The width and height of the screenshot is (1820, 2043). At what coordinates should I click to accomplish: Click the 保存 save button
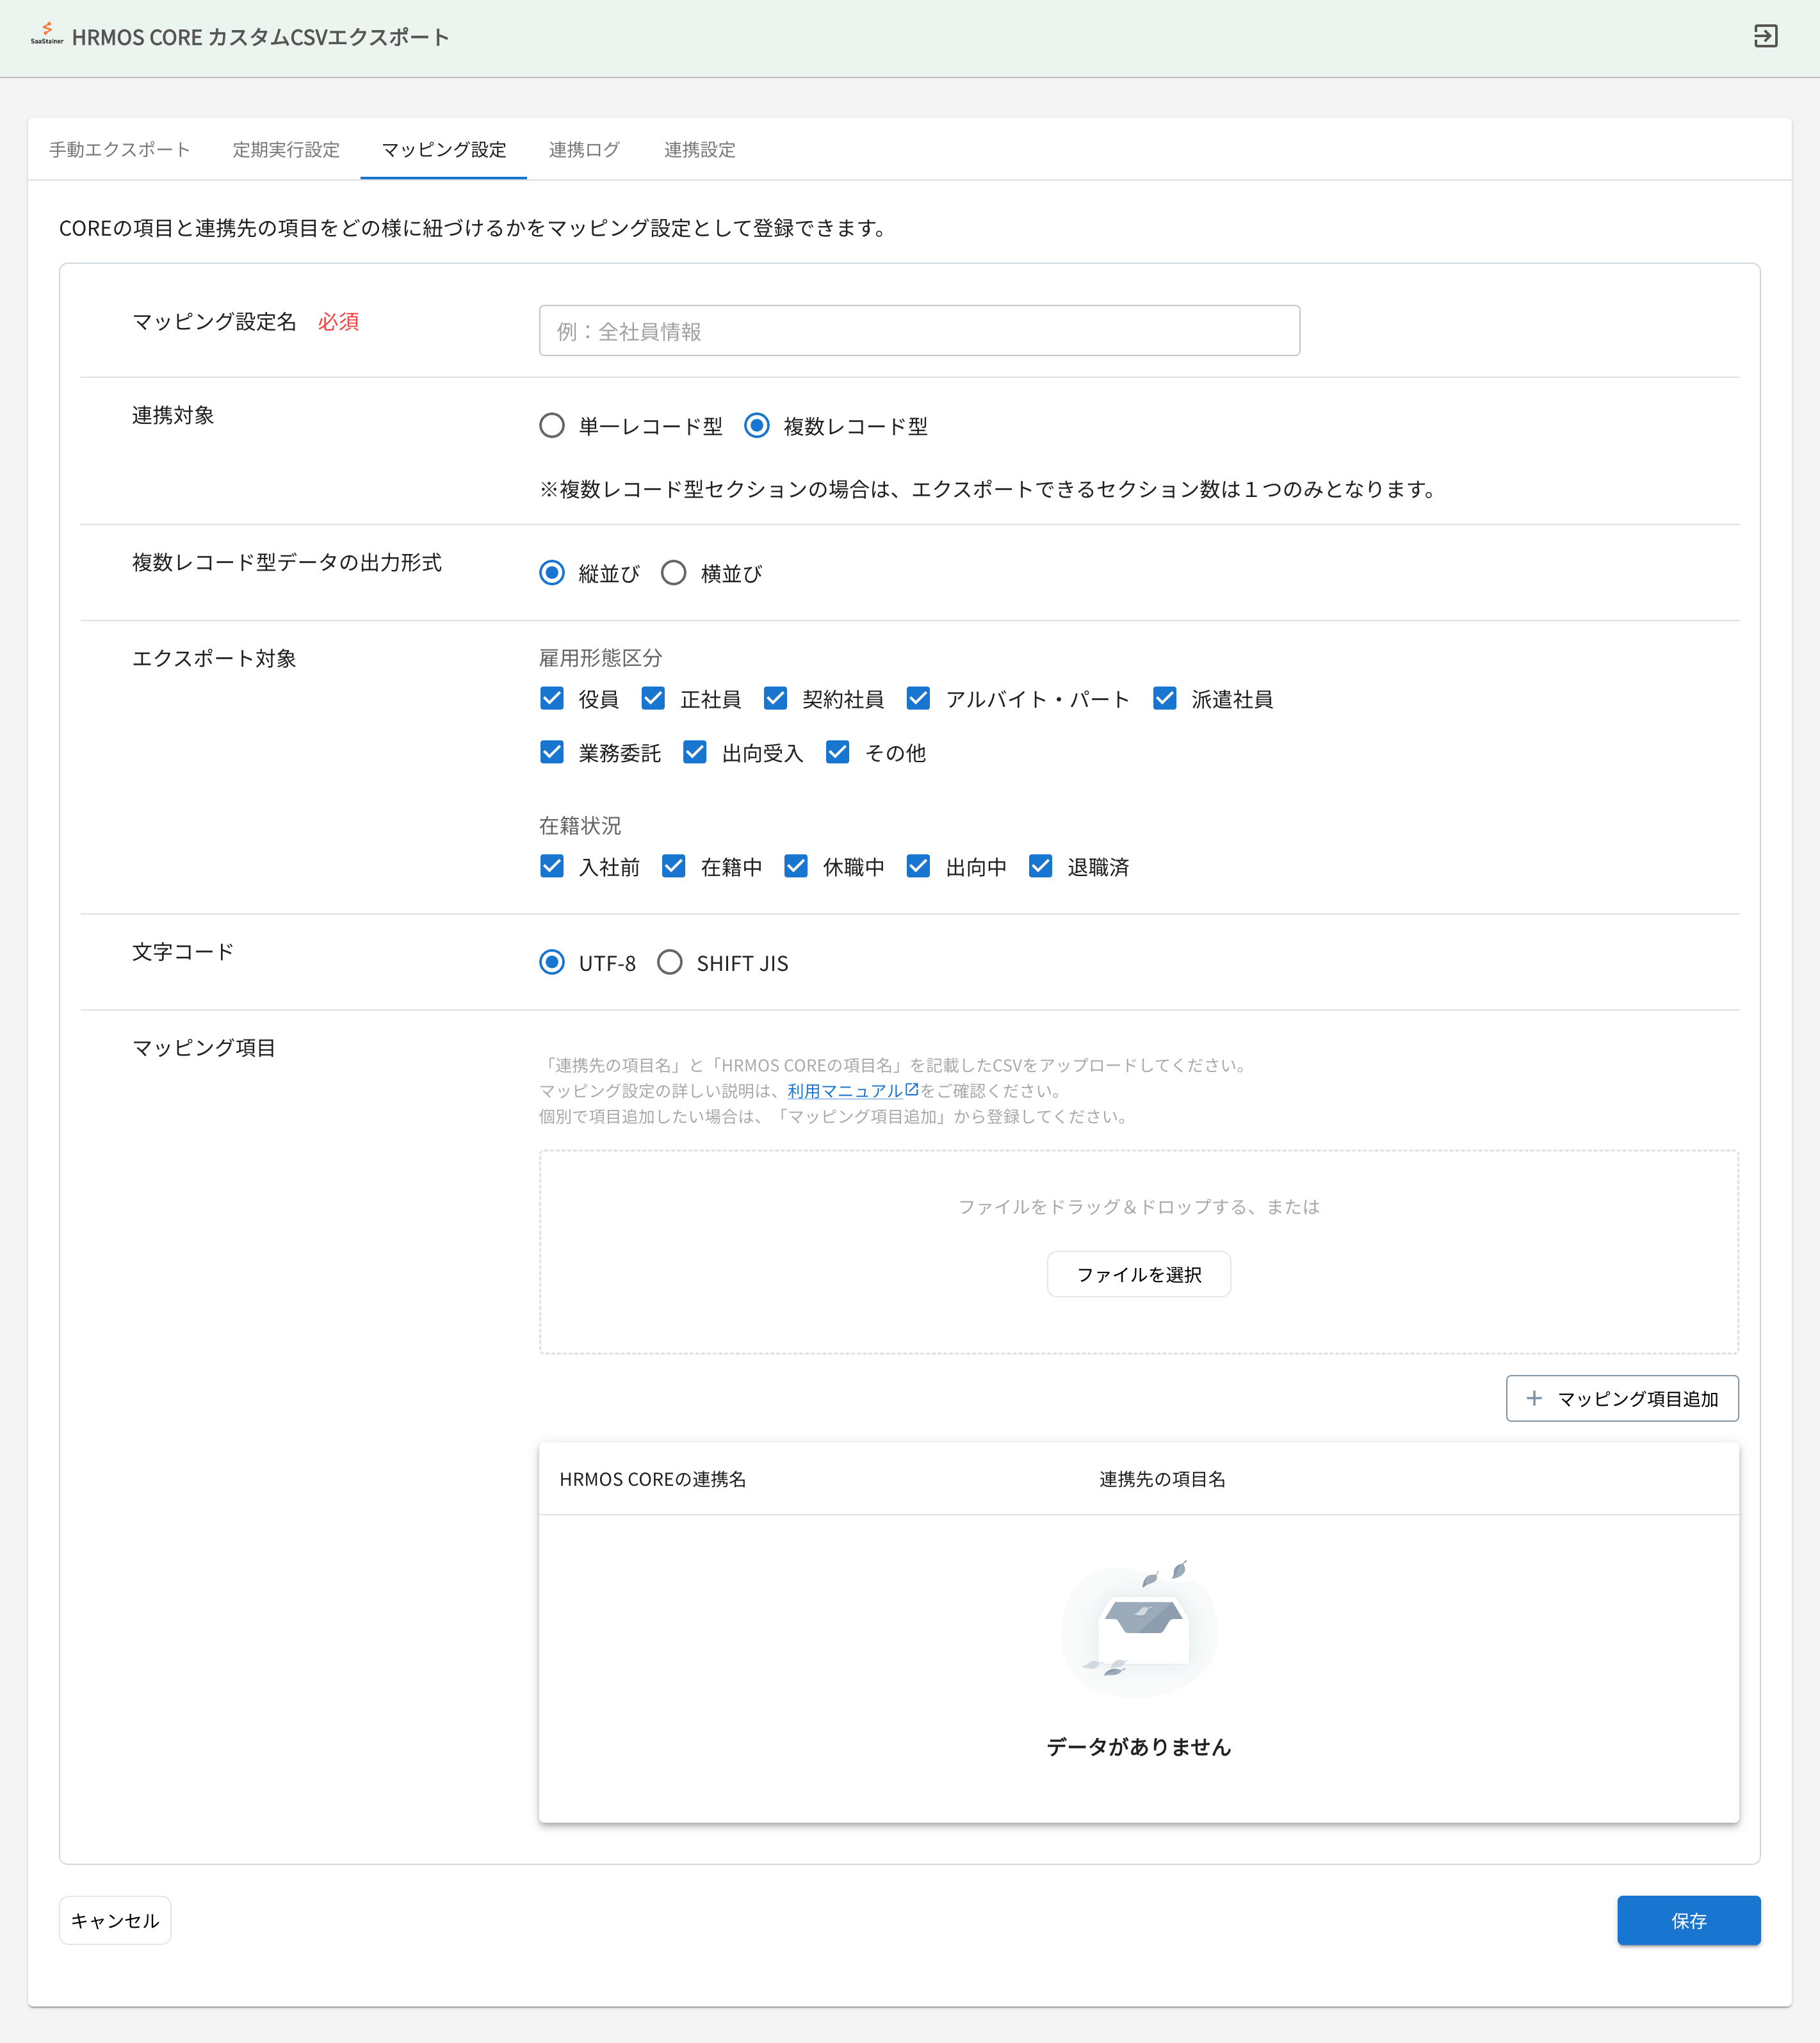[1689, 1920]
